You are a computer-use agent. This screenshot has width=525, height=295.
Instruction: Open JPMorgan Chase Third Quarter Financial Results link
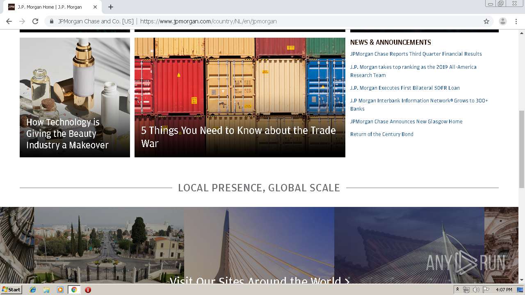coord(416,54)
